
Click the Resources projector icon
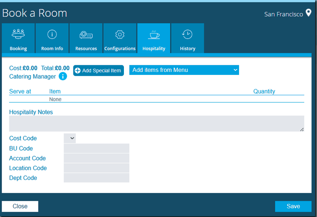pos(86,34)
